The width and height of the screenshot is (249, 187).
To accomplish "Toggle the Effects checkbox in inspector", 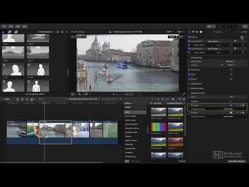I will click(189, 37).
